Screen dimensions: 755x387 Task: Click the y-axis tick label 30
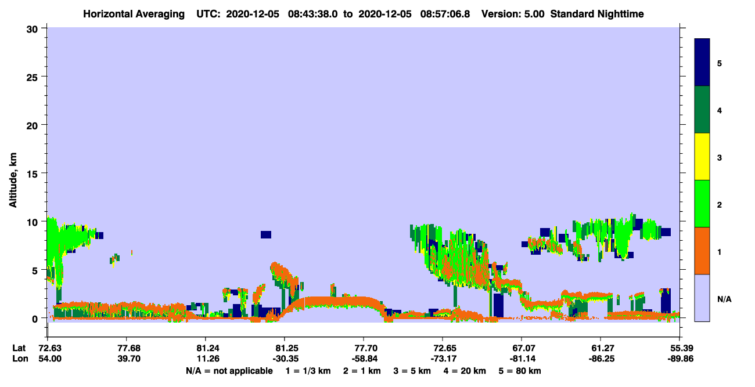click(34, 28)
